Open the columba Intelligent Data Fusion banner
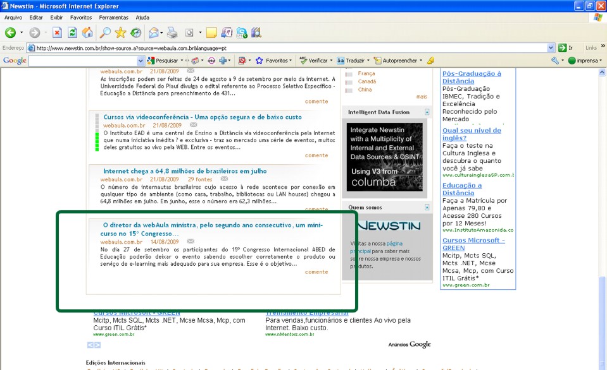607x370 pixels. [384, 157]
